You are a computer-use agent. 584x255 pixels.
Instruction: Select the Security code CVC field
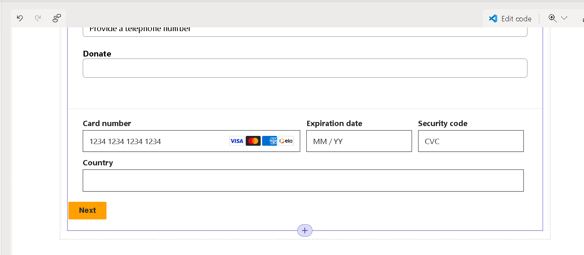(471, 141)
